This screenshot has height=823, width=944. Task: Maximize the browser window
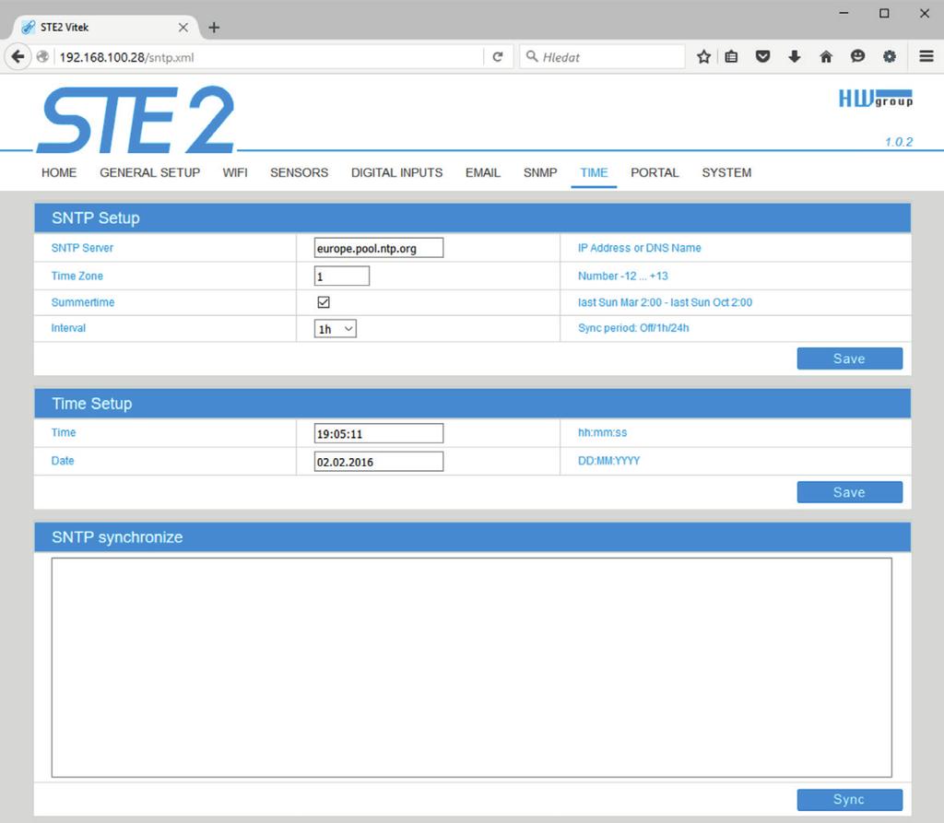(884, 13)
